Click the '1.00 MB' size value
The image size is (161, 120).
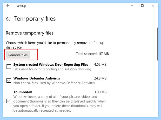100,92
